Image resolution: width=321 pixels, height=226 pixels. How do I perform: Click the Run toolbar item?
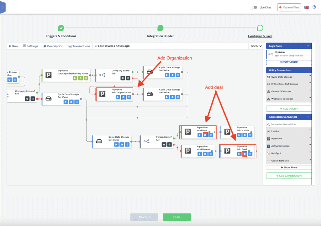pyautogui.click(x=13, y=46)
